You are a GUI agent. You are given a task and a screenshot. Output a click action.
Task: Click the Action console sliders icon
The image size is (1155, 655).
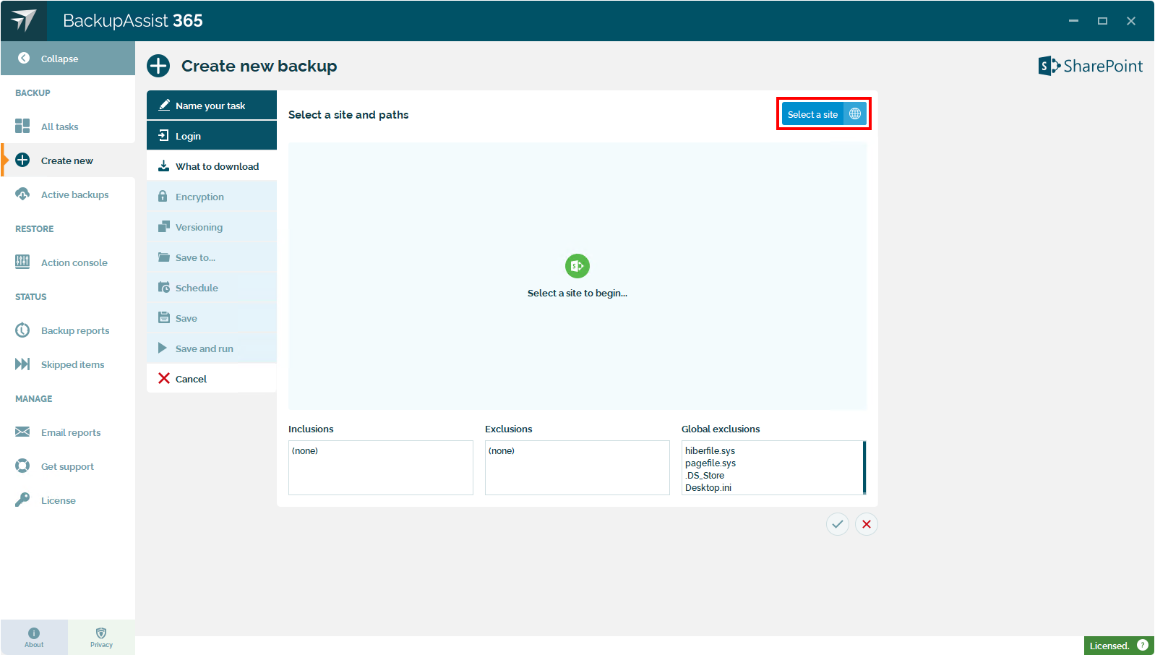[x=22, y=262]
